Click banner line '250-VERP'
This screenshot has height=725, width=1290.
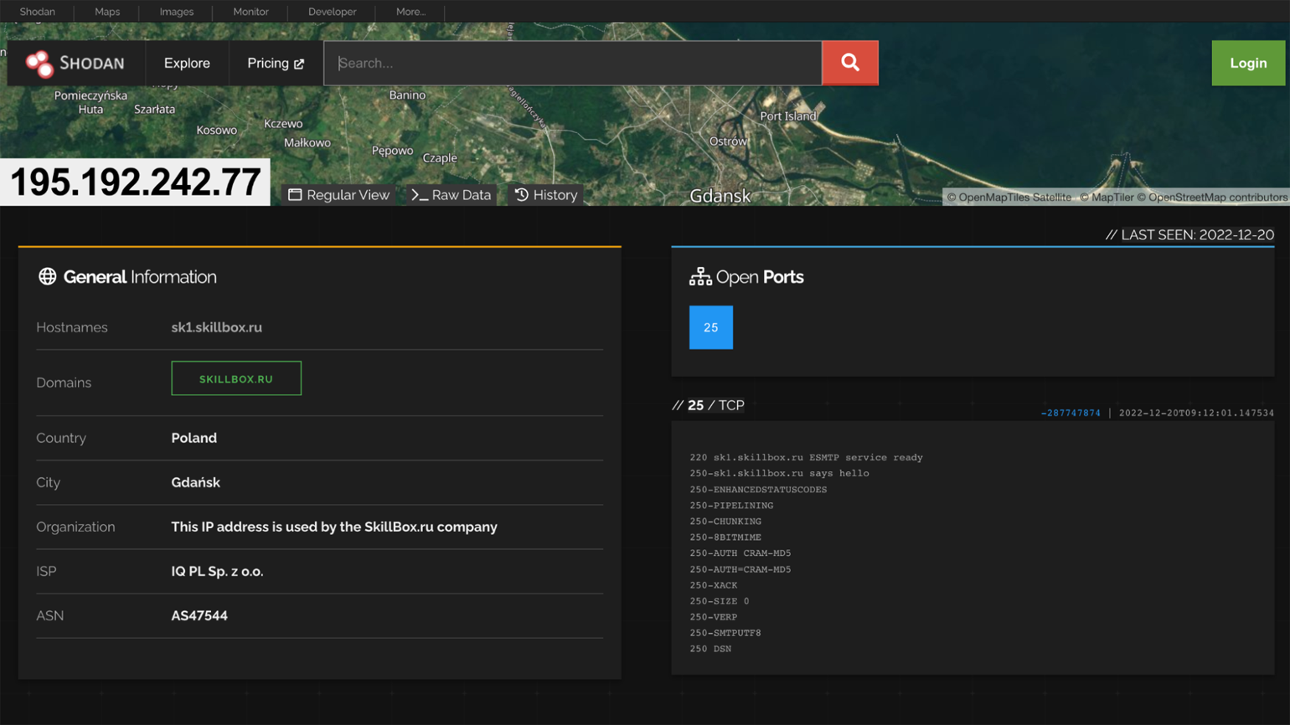tap(714, 617)
